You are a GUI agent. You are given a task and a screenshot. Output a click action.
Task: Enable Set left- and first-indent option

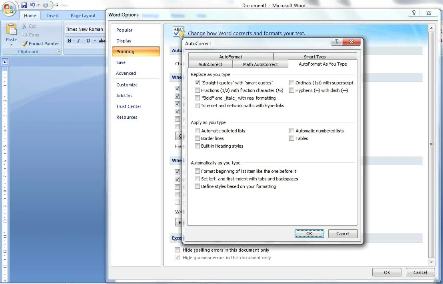[x=197, y=179]
